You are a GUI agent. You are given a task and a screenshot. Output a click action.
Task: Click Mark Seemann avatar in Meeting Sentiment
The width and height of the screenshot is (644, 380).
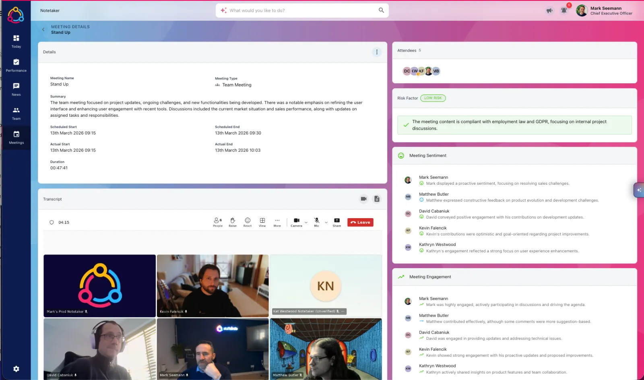point(408,180)
